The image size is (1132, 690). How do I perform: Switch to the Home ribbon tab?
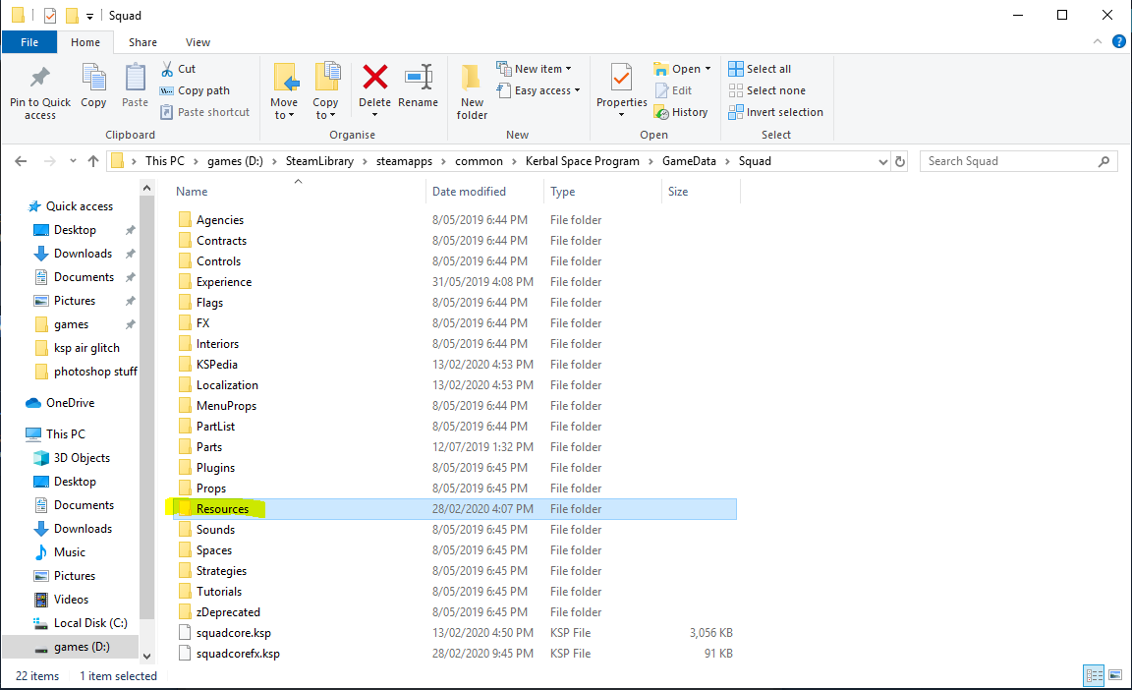(85, 42)
